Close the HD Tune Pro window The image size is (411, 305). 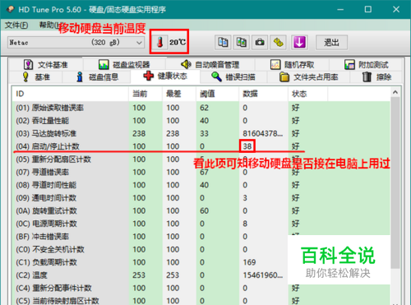tap(396, 9)
